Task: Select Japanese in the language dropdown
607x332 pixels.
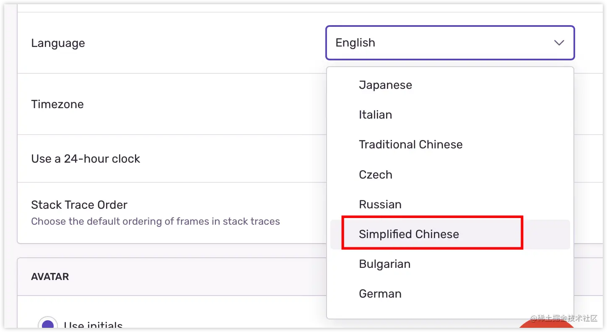Action: pos(385,85)
